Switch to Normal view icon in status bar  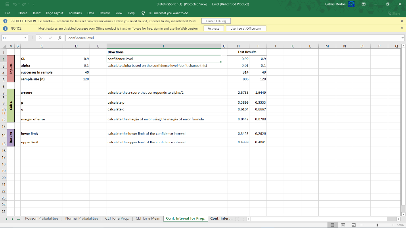pyautogui.click(x=333, y=225)
